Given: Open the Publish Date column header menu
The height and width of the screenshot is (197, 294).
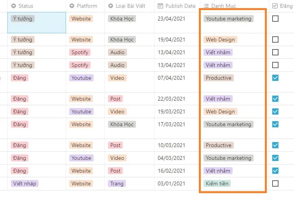Looking at the screenshot, I should point(177,6).
